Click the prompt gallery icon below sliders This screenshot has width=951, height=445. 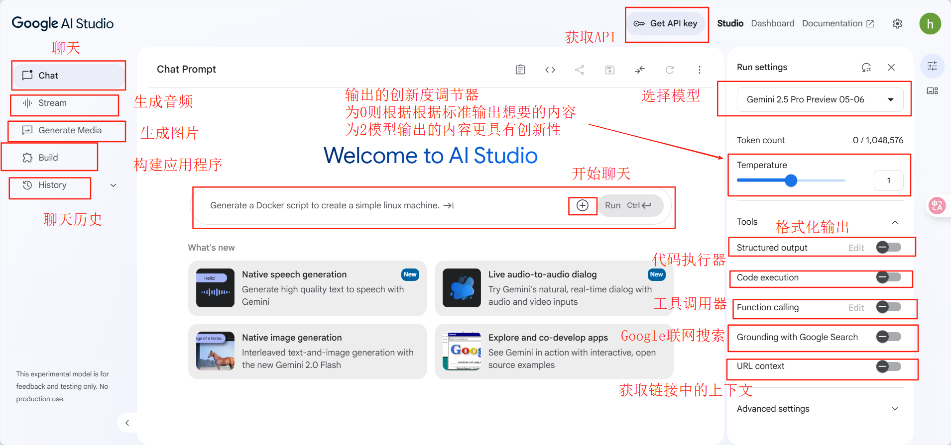(933, 90)
